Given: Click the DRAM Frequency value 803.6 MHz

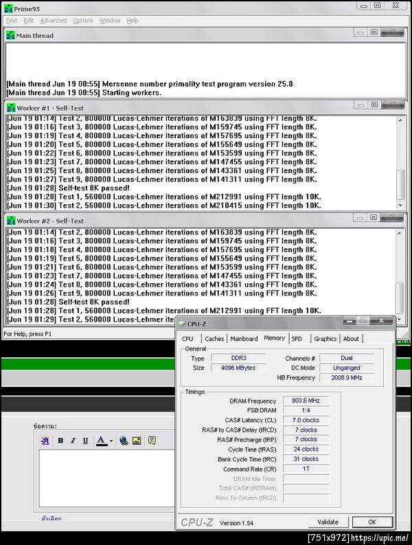Looking at the screenshot, I should [x=306, y=401].
